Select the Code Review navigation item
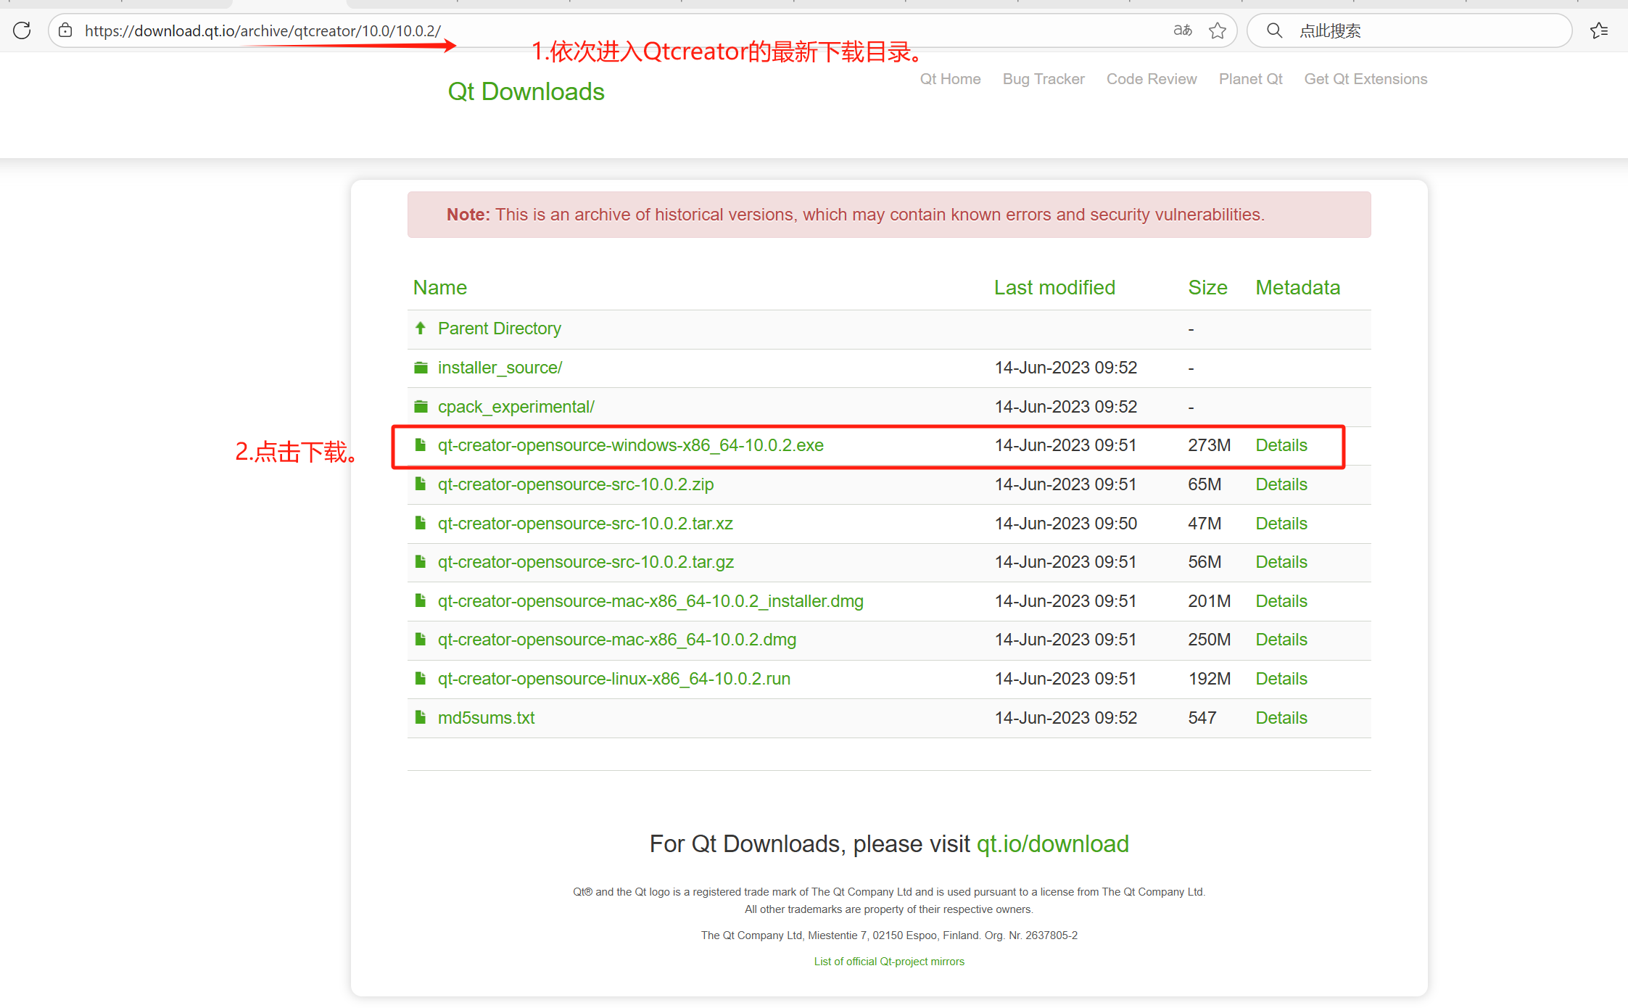 point(1151,78)
